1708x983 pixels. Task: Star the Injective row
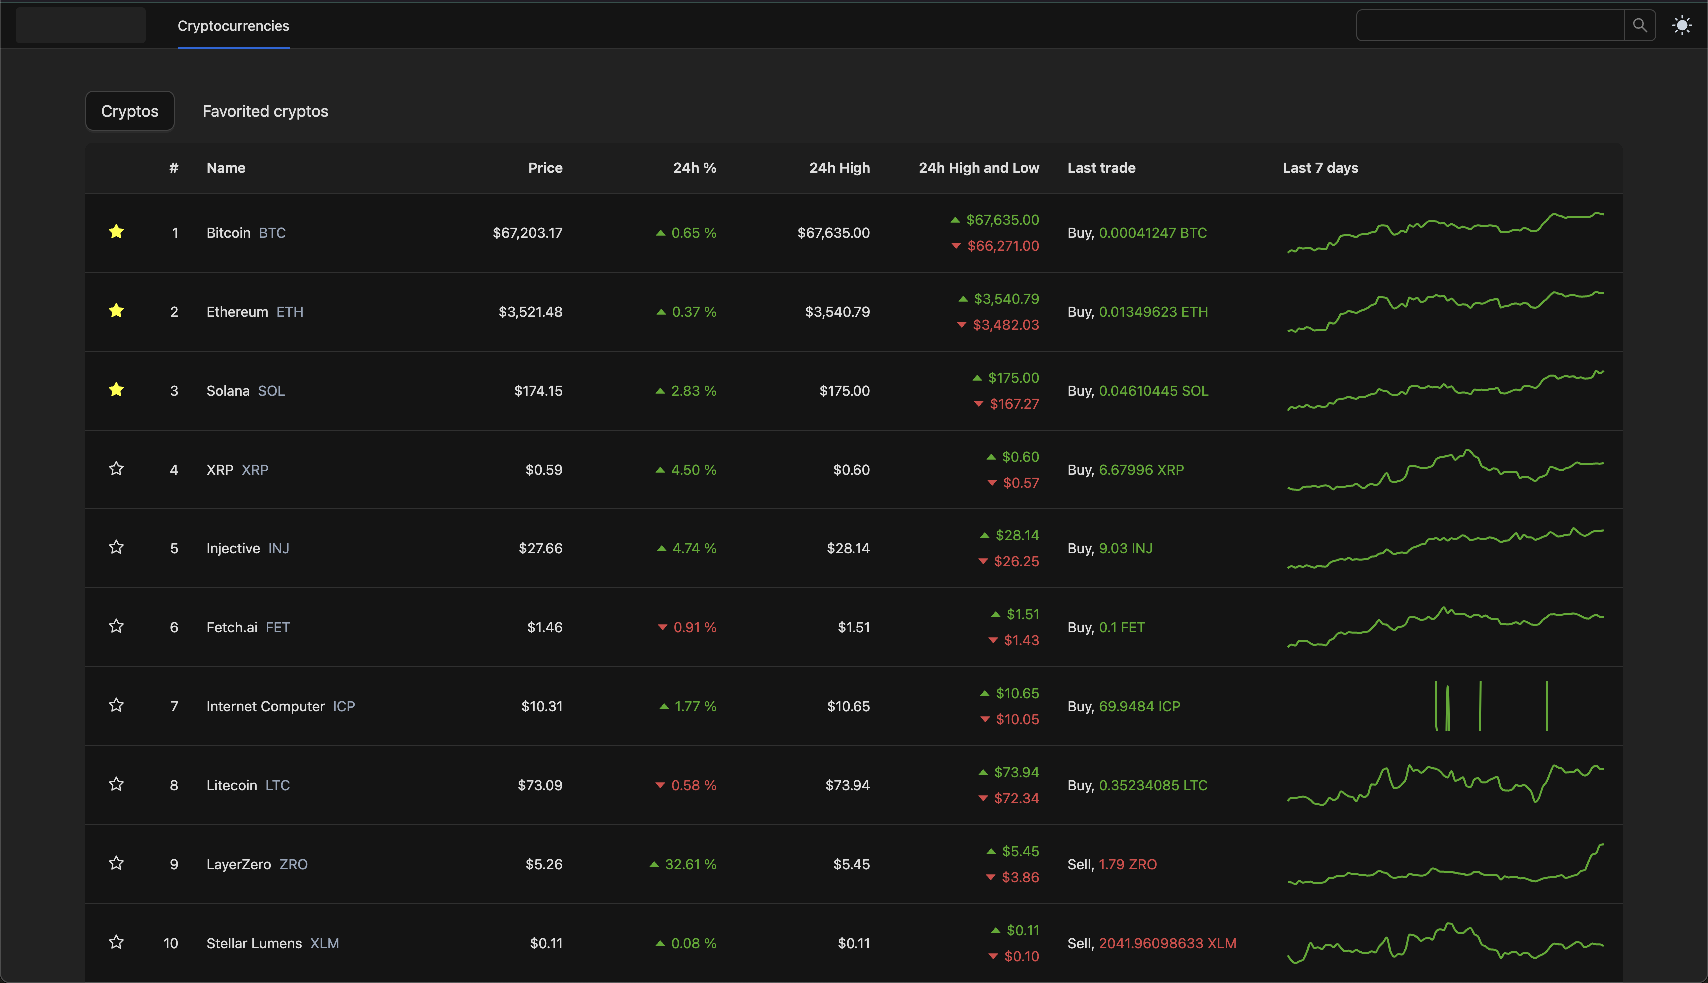point(116,547)
